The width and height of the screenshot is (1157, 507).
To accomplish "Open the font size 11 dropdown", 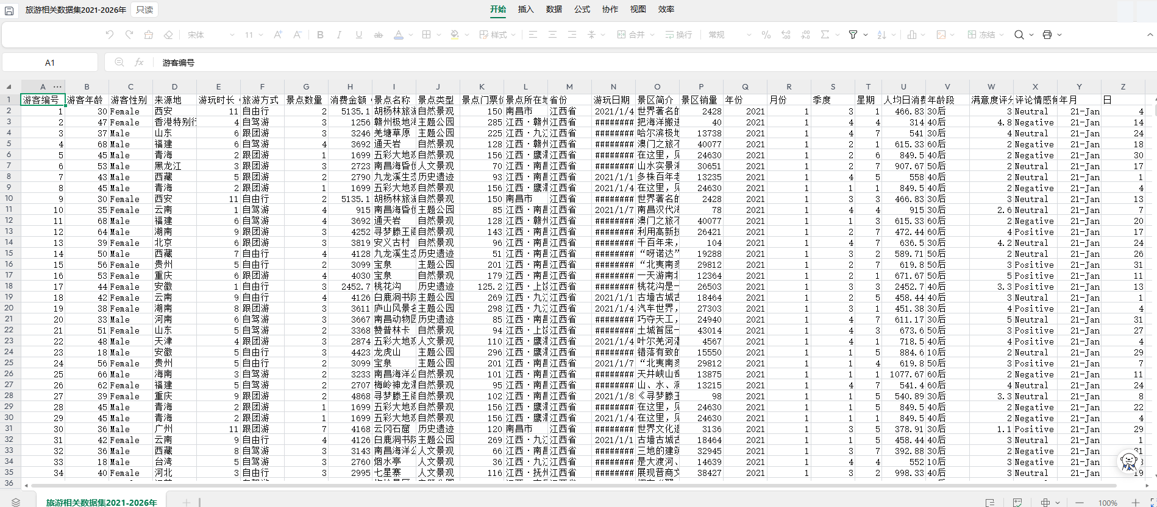I will (254, 35).
